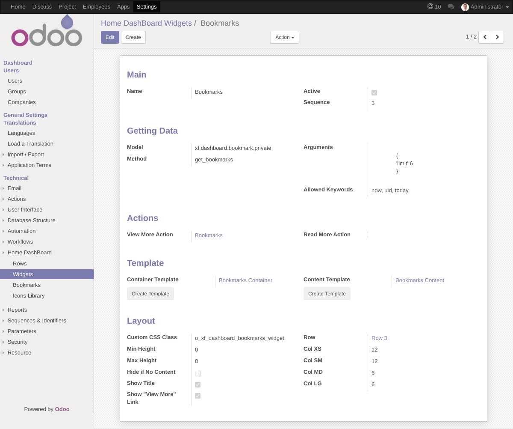The image size is (513, 429).
Task: Open the Bookmarks Container template link
Action: 245,280
